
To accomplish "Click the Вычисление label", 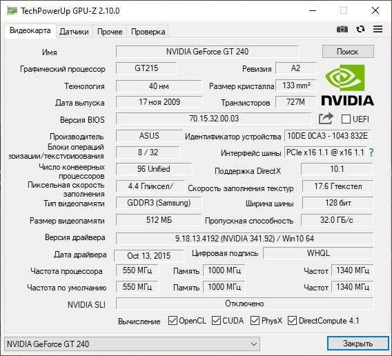I will click(x=139, y=322).
